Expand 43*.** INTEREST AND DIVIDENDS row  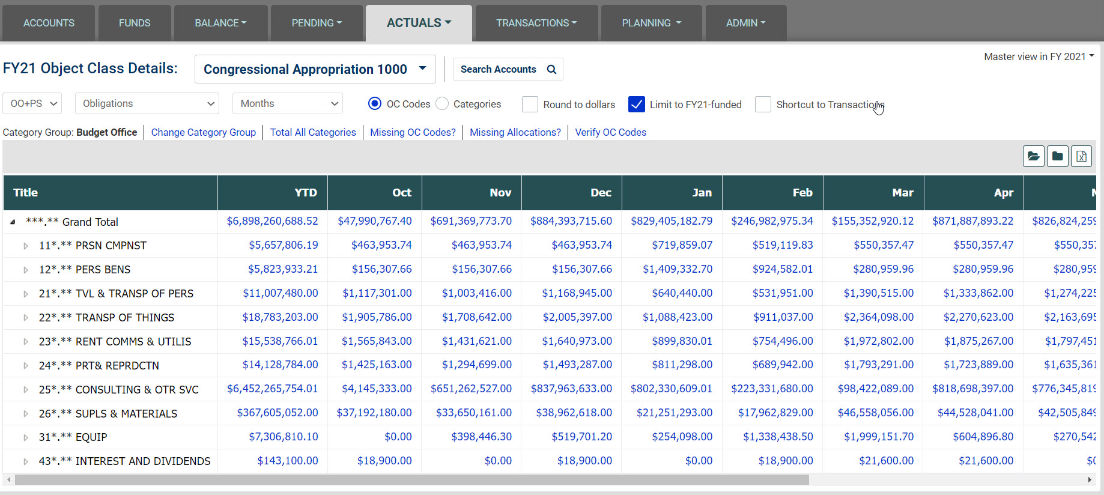25,461
